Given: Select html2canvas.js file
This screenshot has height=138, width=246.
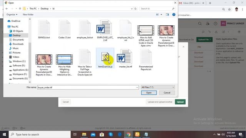Looking at the screenshot, I should [105, 58].
